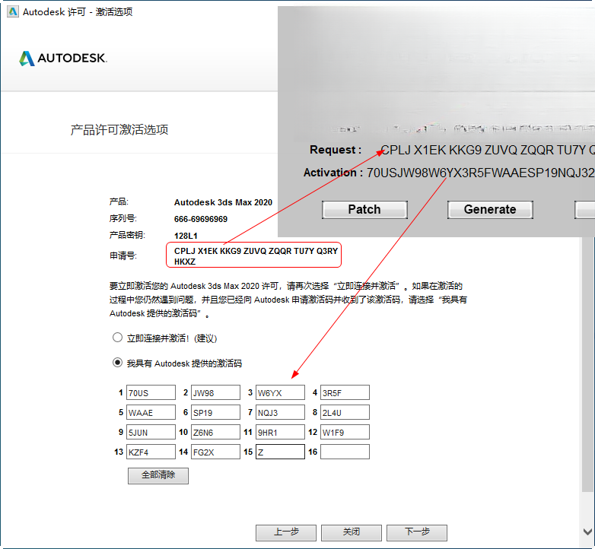The width and height of the screenshot is (595, 549).
Task: Click activation code field 8 containing 2L4U
Action: [345, 412]
